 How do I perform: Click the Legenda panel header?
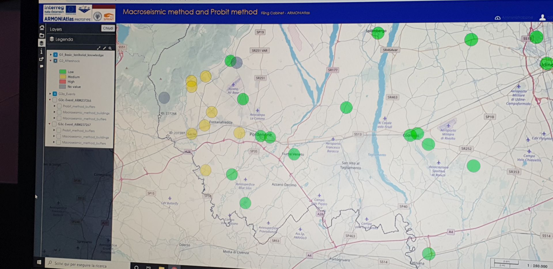coord(64,39)
